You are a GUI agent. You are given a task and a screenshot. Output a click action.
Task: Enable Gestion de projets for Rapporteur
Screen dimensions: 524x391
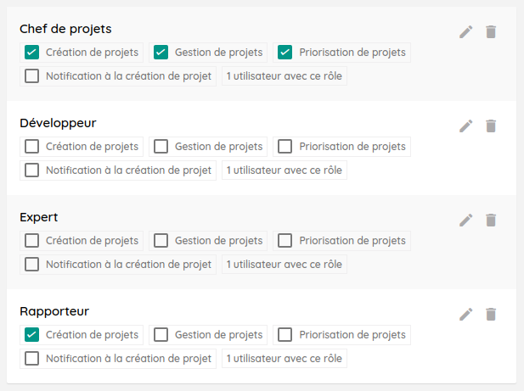pyautogui.click(x=161, y=335)
